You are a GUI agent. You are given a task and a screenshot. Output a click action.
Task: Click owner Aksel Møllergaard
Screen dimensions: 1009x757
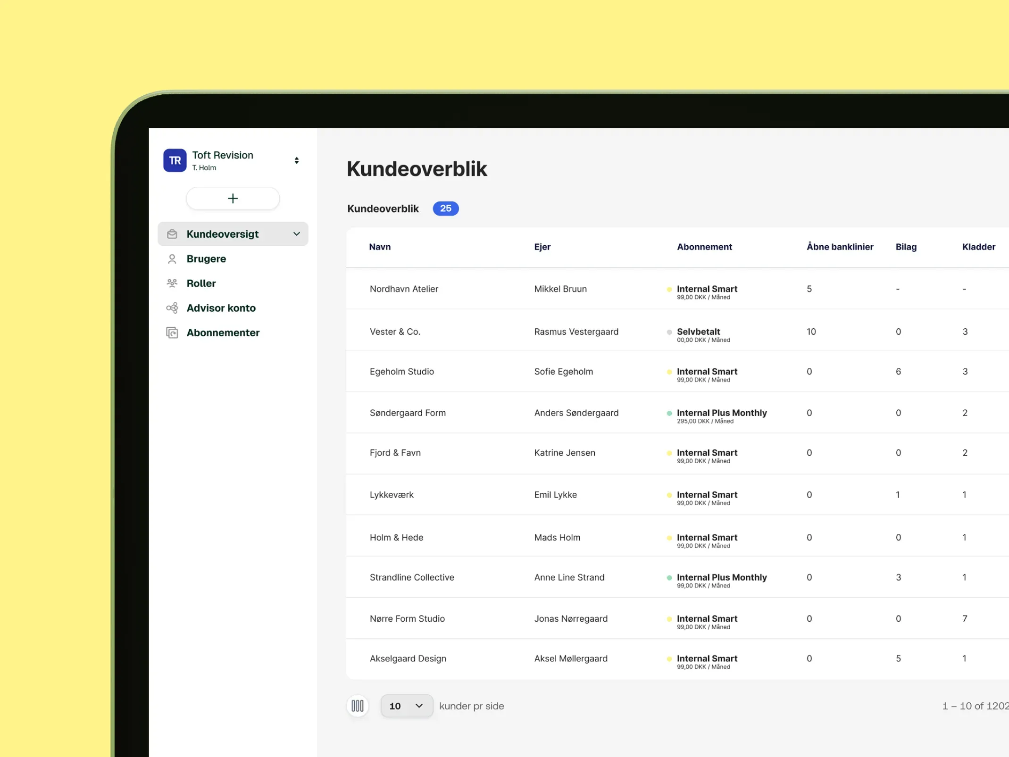tap(571, 658)
